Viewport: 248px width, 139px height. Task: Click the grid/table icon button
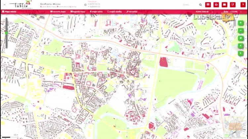(x=208, y=5)
